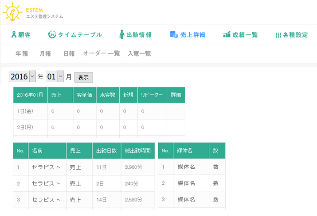Click the bar chart icon beside 成績一覧

[x=227, y=35]
